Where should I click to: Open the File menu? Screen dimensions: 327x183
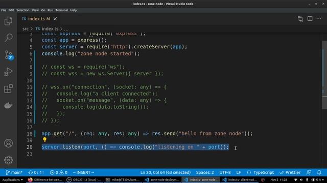click(4, 10)
